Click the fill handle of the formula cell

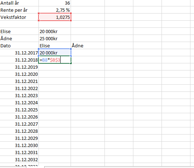click(71, 63)
